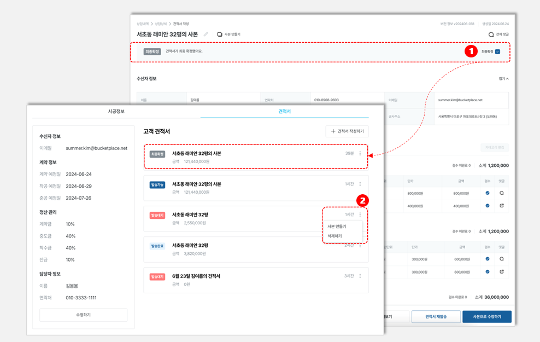
Task: Click the pencil icon beside the quote title
Action: 206,34
